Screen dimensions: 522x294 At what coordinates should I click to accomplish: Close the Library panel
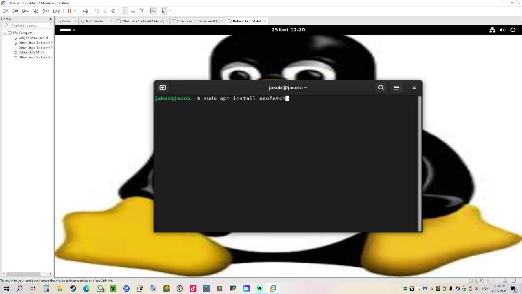coord(51,19)
